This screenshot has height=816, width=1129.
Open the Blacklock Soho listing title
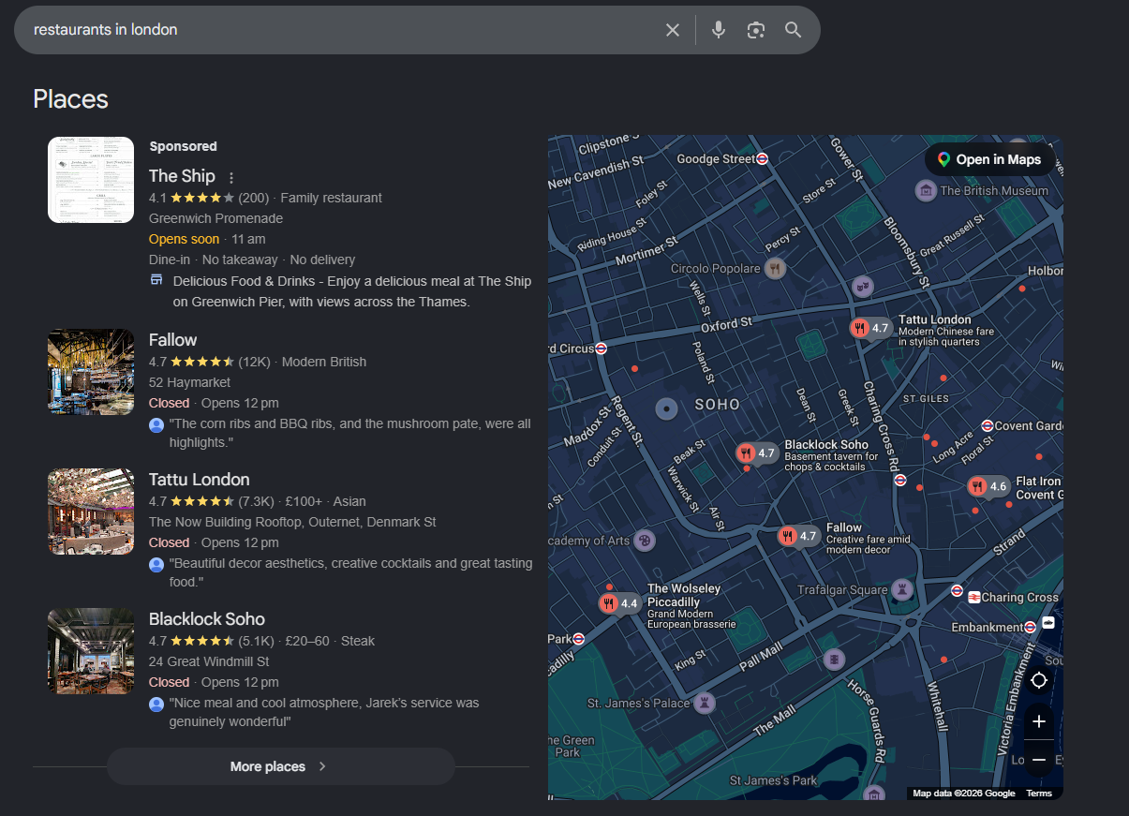point(207,618)
